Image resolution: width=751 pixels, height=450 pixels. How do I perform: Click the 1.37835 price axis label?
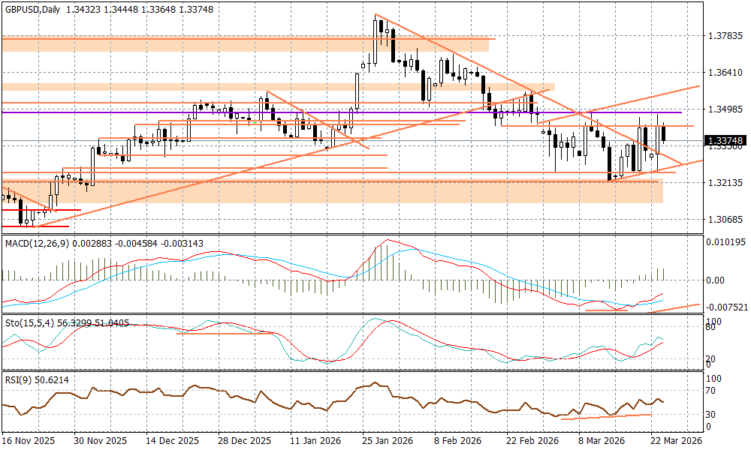click(x=724, y=35)
